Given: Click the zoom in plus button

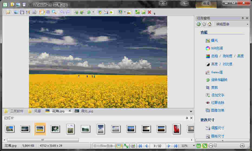Looking at the screenshot, I should click(242, 146).
